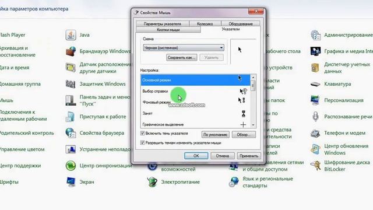
Task: Select the Выбор справки pointer row
Action: click(x=195, y=91)
